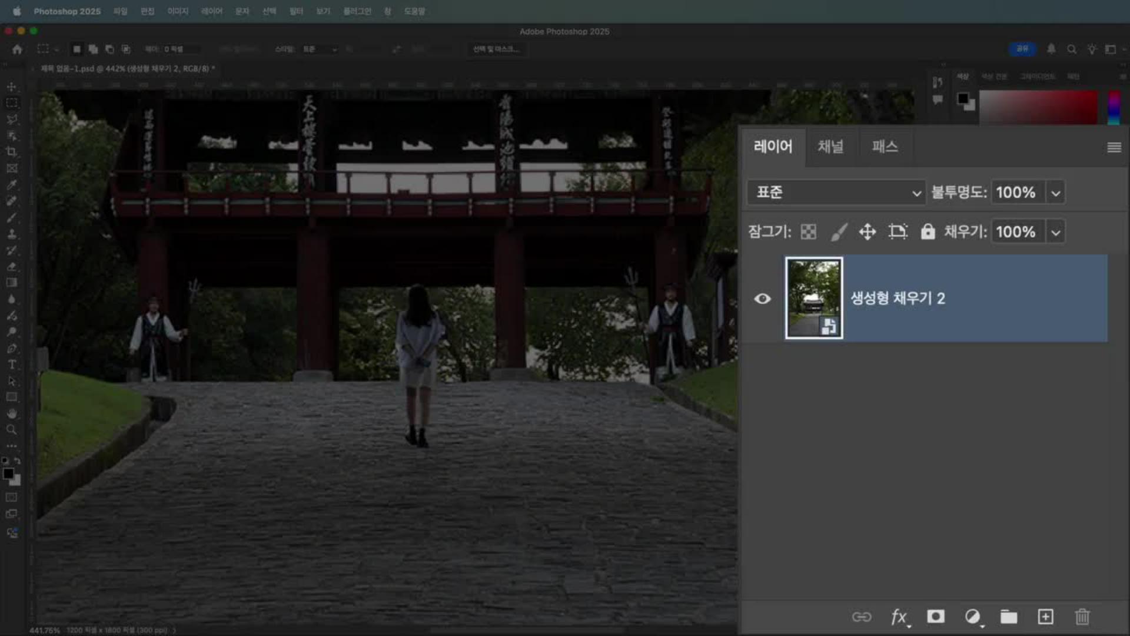Select the Type tool in toolbar
Image resolution: width=1130 pixels, height=636 pixels.
pos(12,365)
